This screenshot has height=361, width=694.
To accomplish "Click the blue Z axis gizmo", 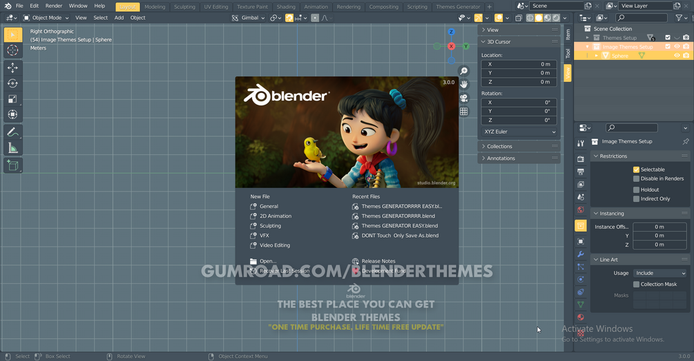I will coord(451,32).
